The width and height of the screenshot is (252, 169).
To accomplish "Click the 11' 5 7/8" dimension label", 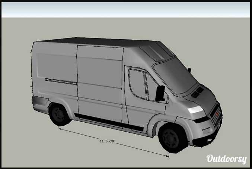I will (x=108, y=141).
